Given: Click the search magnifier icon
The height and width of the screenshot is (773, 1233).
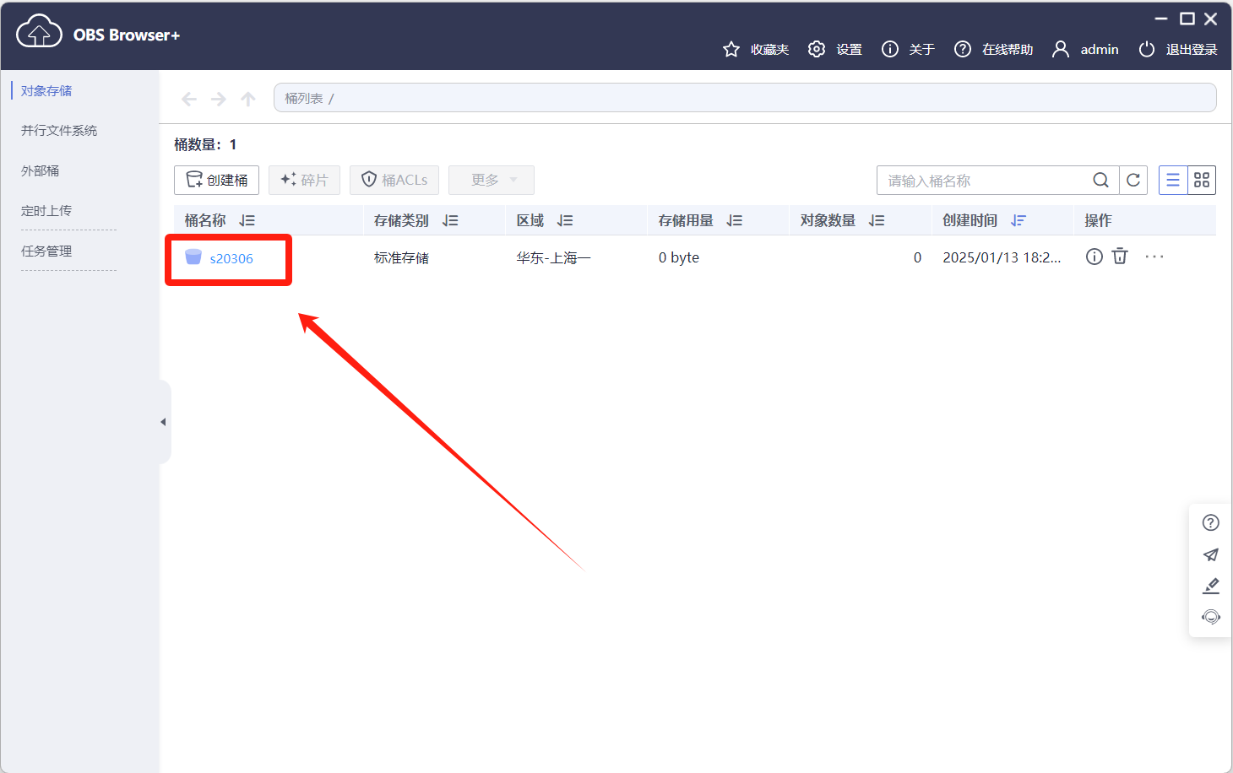Looking at the screenshot, I should tap(1100, 180).
